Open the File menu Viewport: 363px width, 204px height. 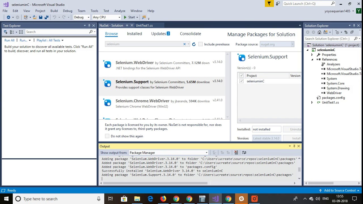[5, 11]
